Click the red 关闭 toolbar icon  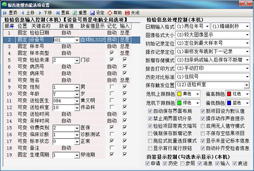pos(127,13)
